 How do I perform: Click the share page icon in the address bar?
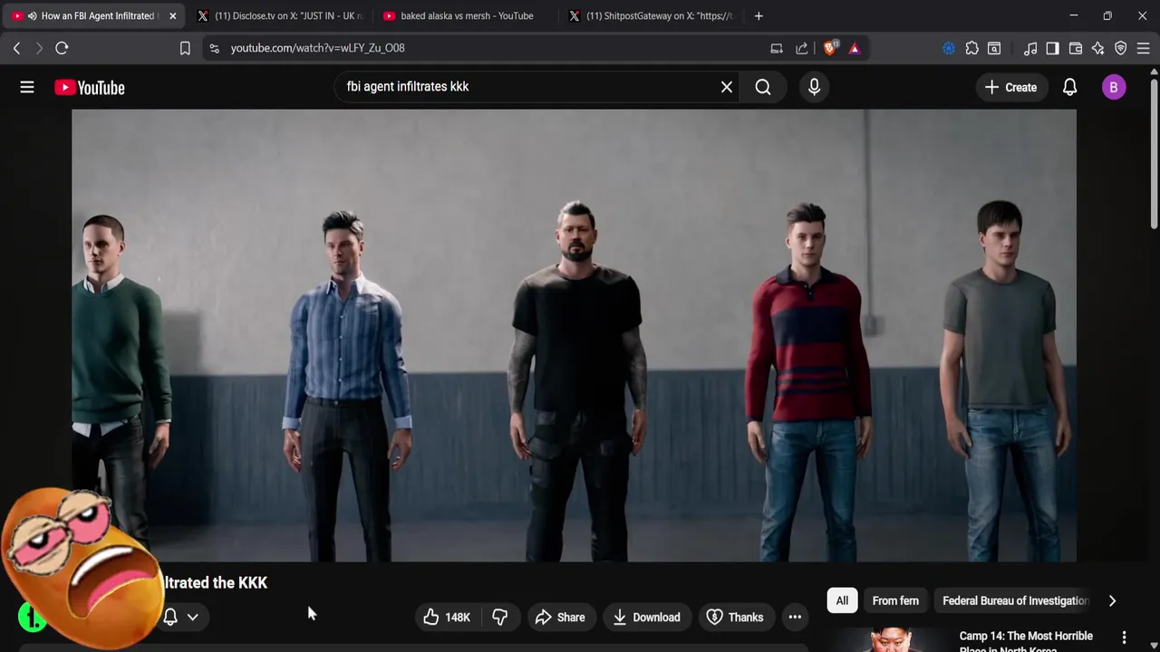click(x=802, y=48)
